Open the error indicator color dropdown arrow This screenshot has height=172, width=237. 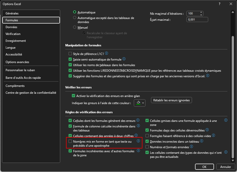[x=143, y=103]
